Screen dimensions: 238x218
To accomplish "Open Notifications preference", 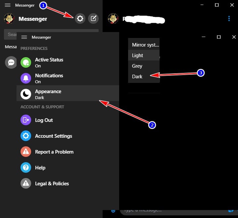I will pyautogui.click(x=68, y=78).
